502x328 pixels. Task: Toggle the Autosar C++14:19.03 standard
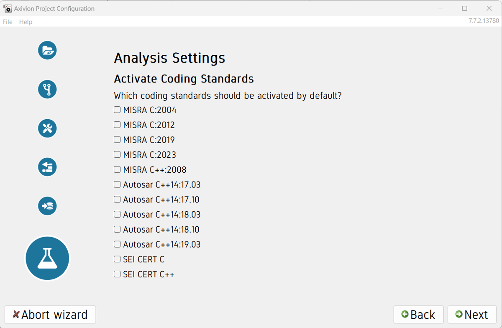tap(117, 244)
